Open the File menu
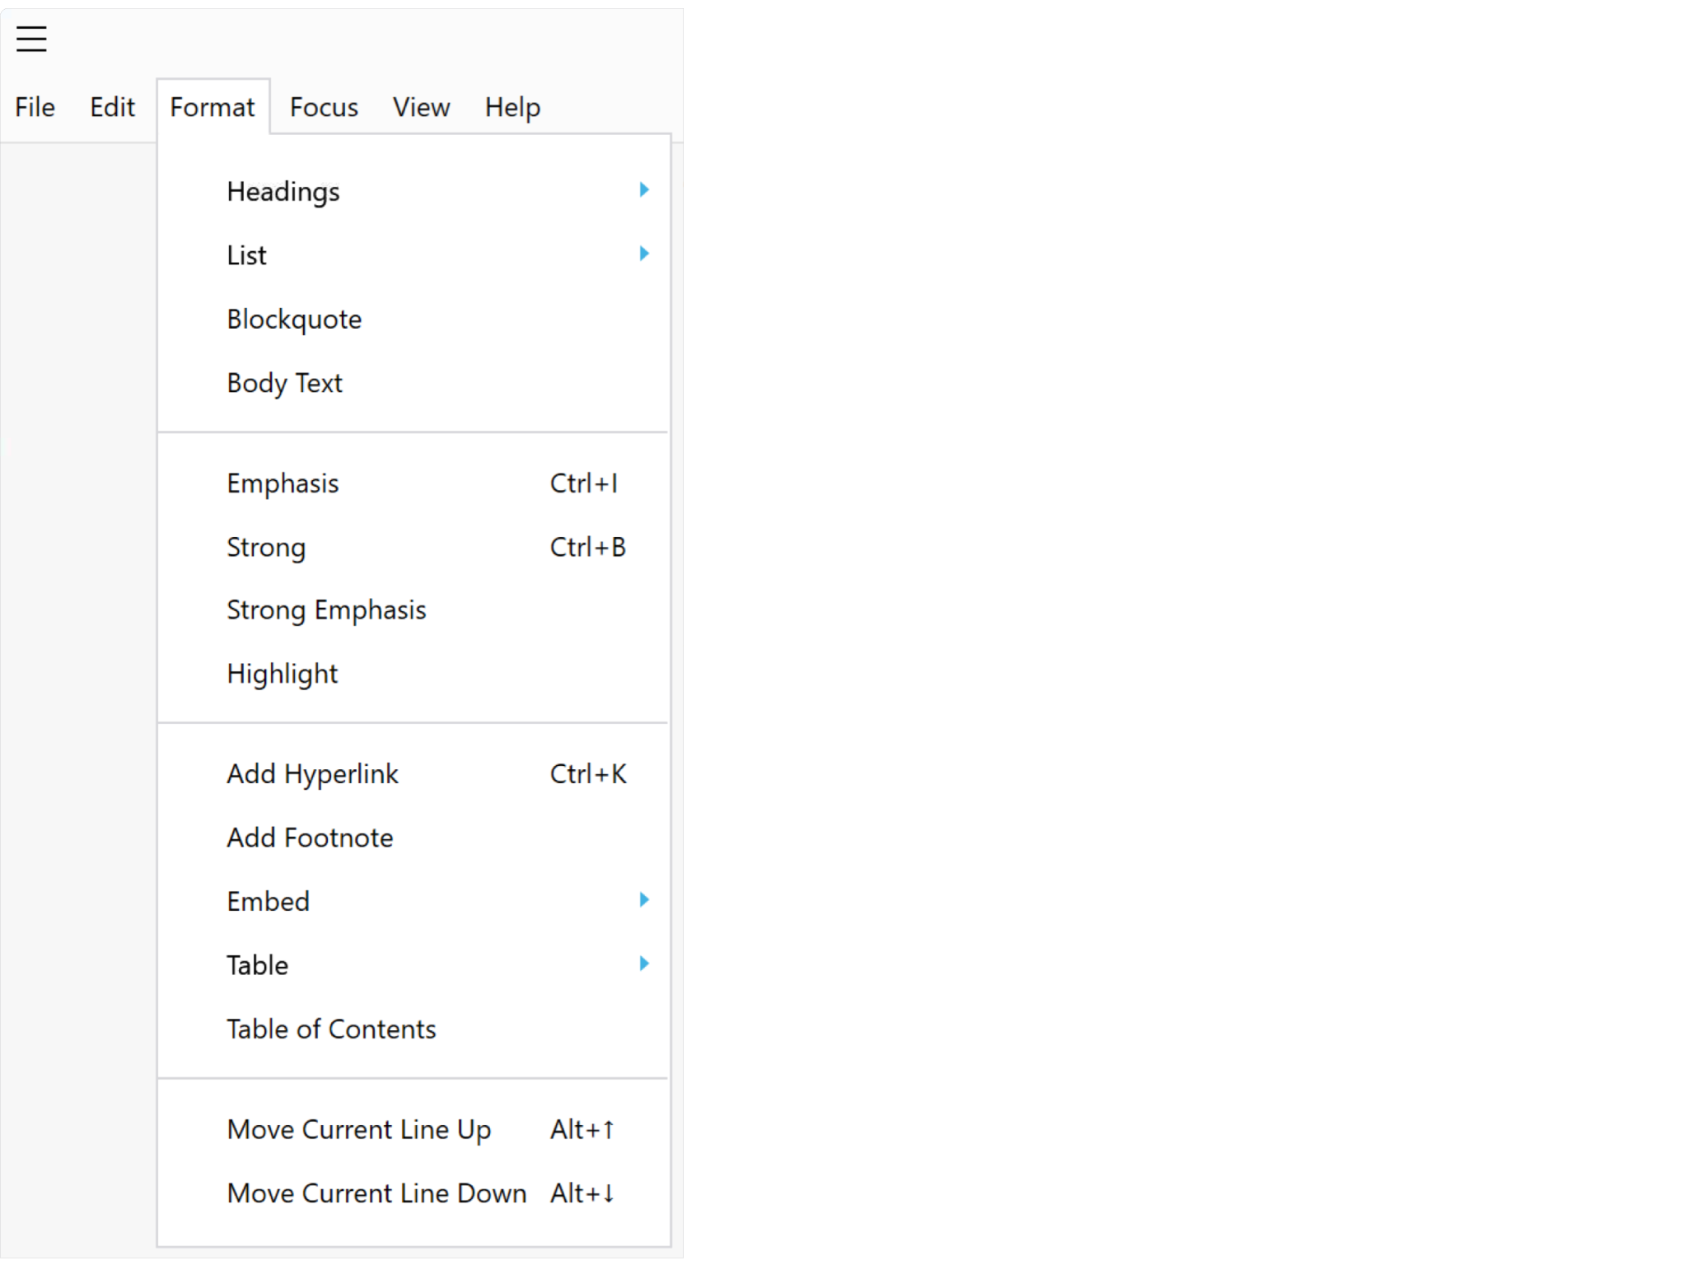 [35, 107]
